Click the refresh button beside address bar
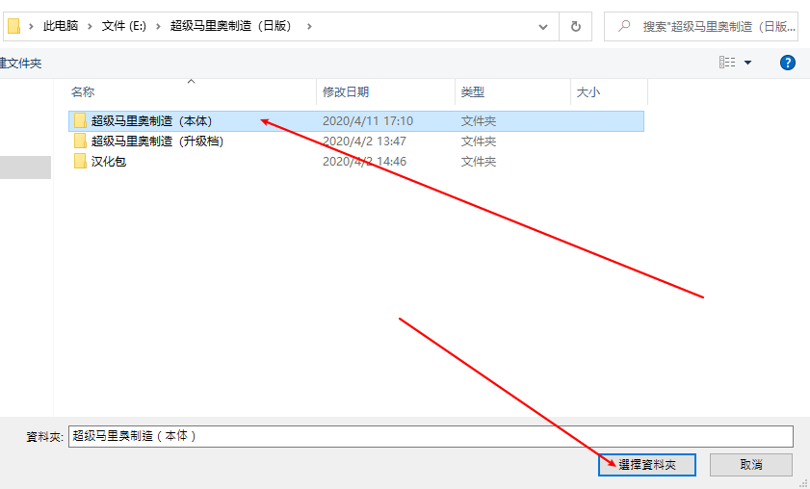 [575, 26]
